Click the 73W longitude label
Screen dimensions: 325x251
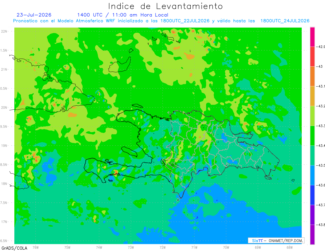(x=131, y=247)
